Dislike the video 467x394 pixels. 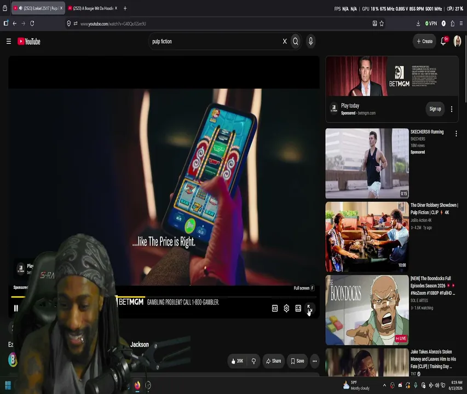coord(253,361)
